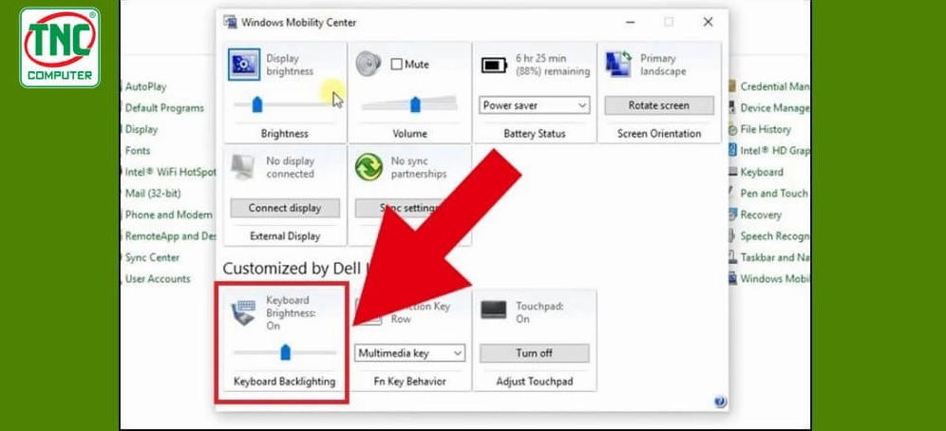Screen dimensions: 946x431
Task: Click the 'Brightness' tile label
Action: 285,134
